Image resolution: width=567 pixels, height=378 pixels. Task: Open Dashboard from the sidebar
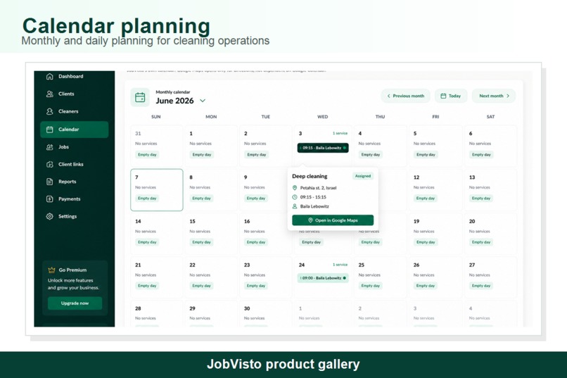(x=75, y=76)
